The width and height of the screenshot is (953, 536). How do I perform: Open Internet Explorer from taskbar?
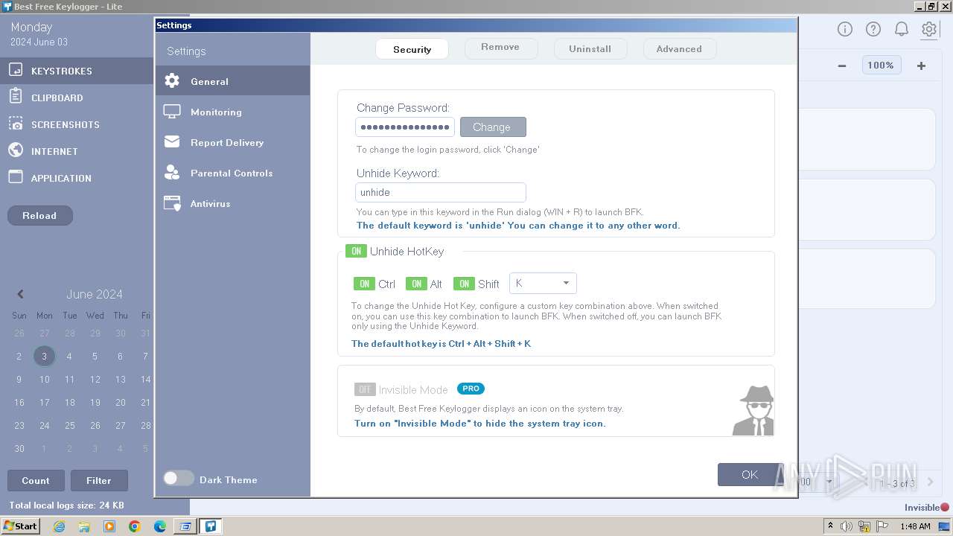[x=59, y=526]
